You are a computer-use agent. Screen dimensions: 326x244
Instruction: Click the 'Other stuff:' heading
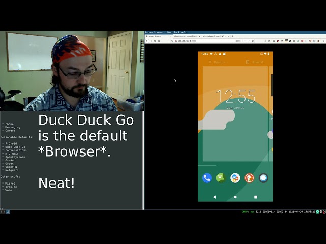click(x=10, y=177)
